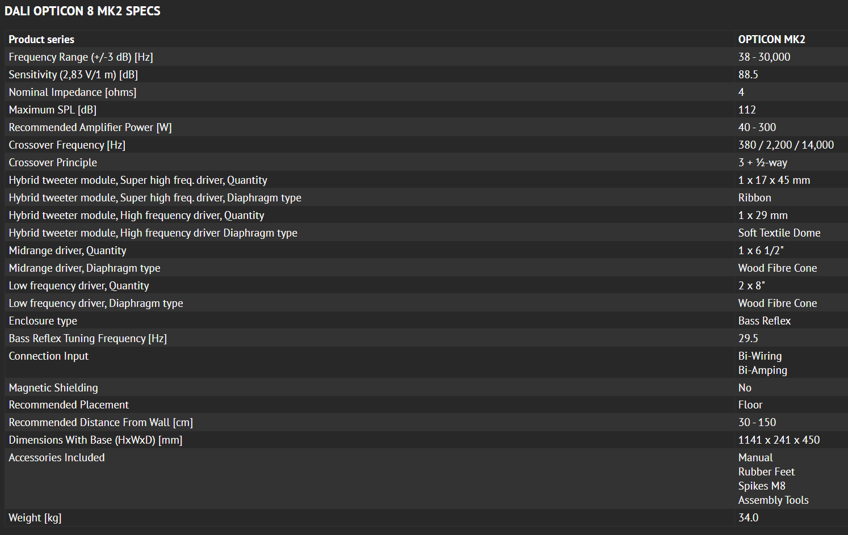Viewport: 848px width, 535px height.
Task: Click the Midrange driver, Quantity label
Action: click(68, 250)
